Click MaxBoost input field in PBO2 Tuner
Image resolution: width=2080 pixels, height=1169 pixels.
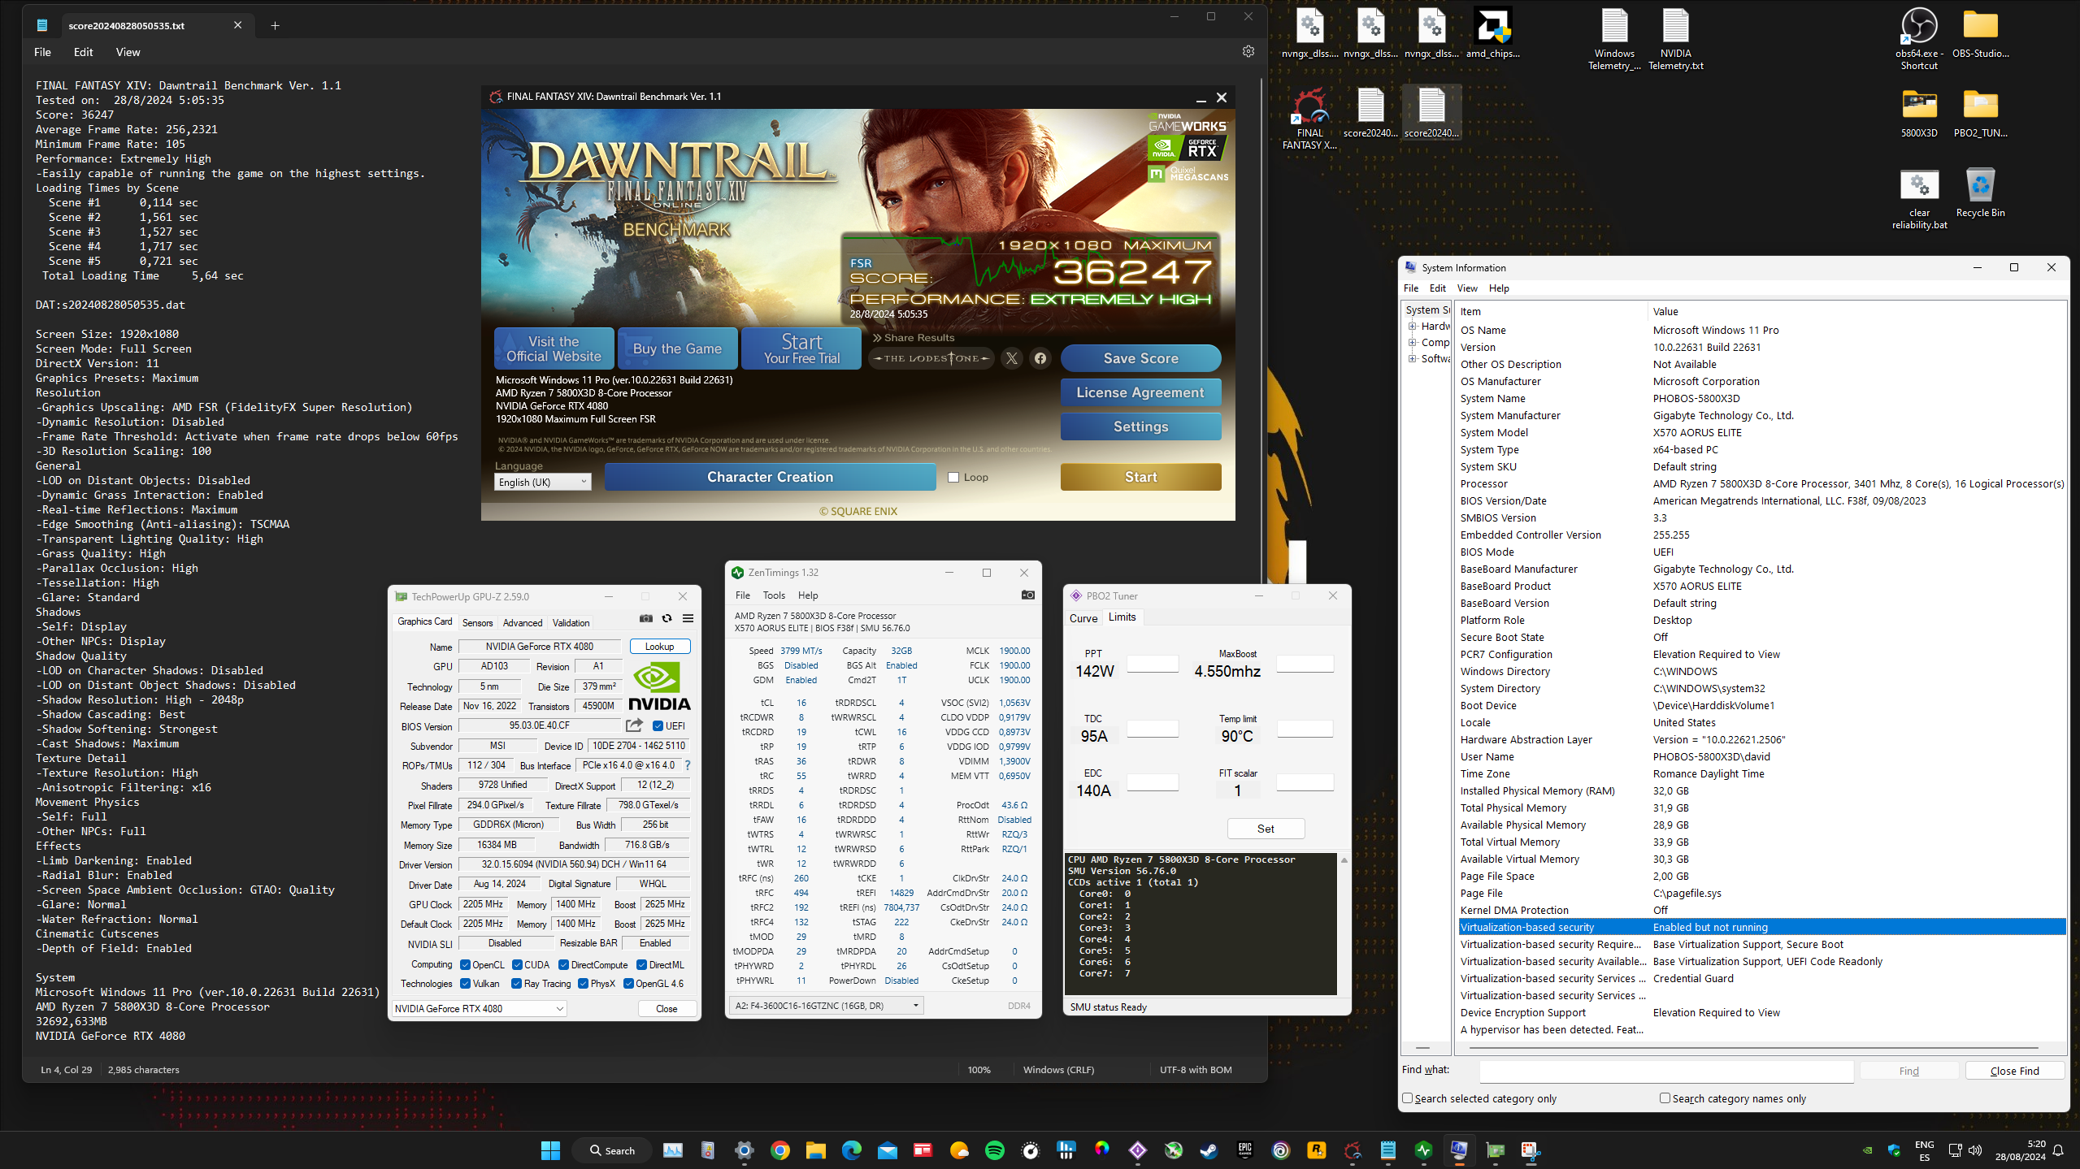click(x=1305, y=664)
